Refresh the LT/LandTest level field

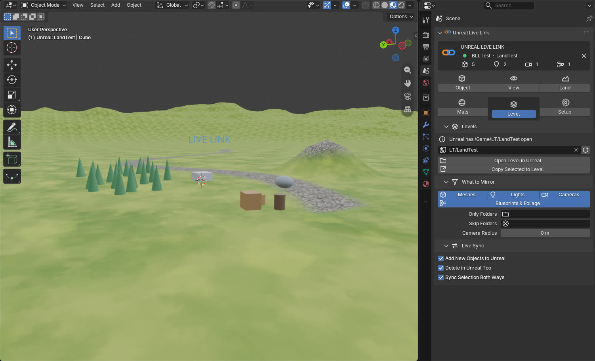point(585,150)
